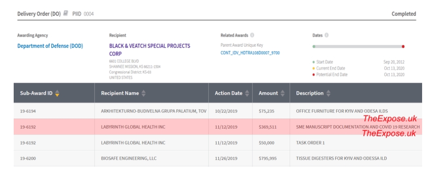Open Department of Defense (DOD) agency link
This screenshot has width=435, height=180.
50,46
